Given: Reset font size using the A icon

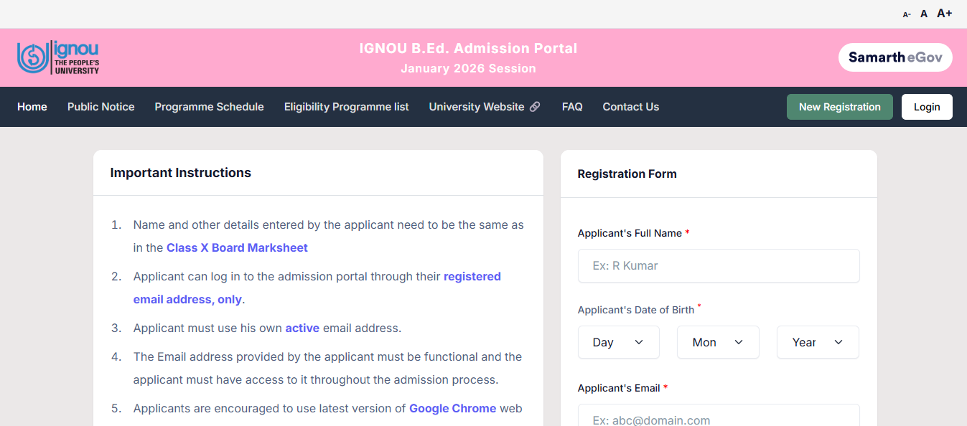Looking at the screenshot, I should (x=923, y=13).
